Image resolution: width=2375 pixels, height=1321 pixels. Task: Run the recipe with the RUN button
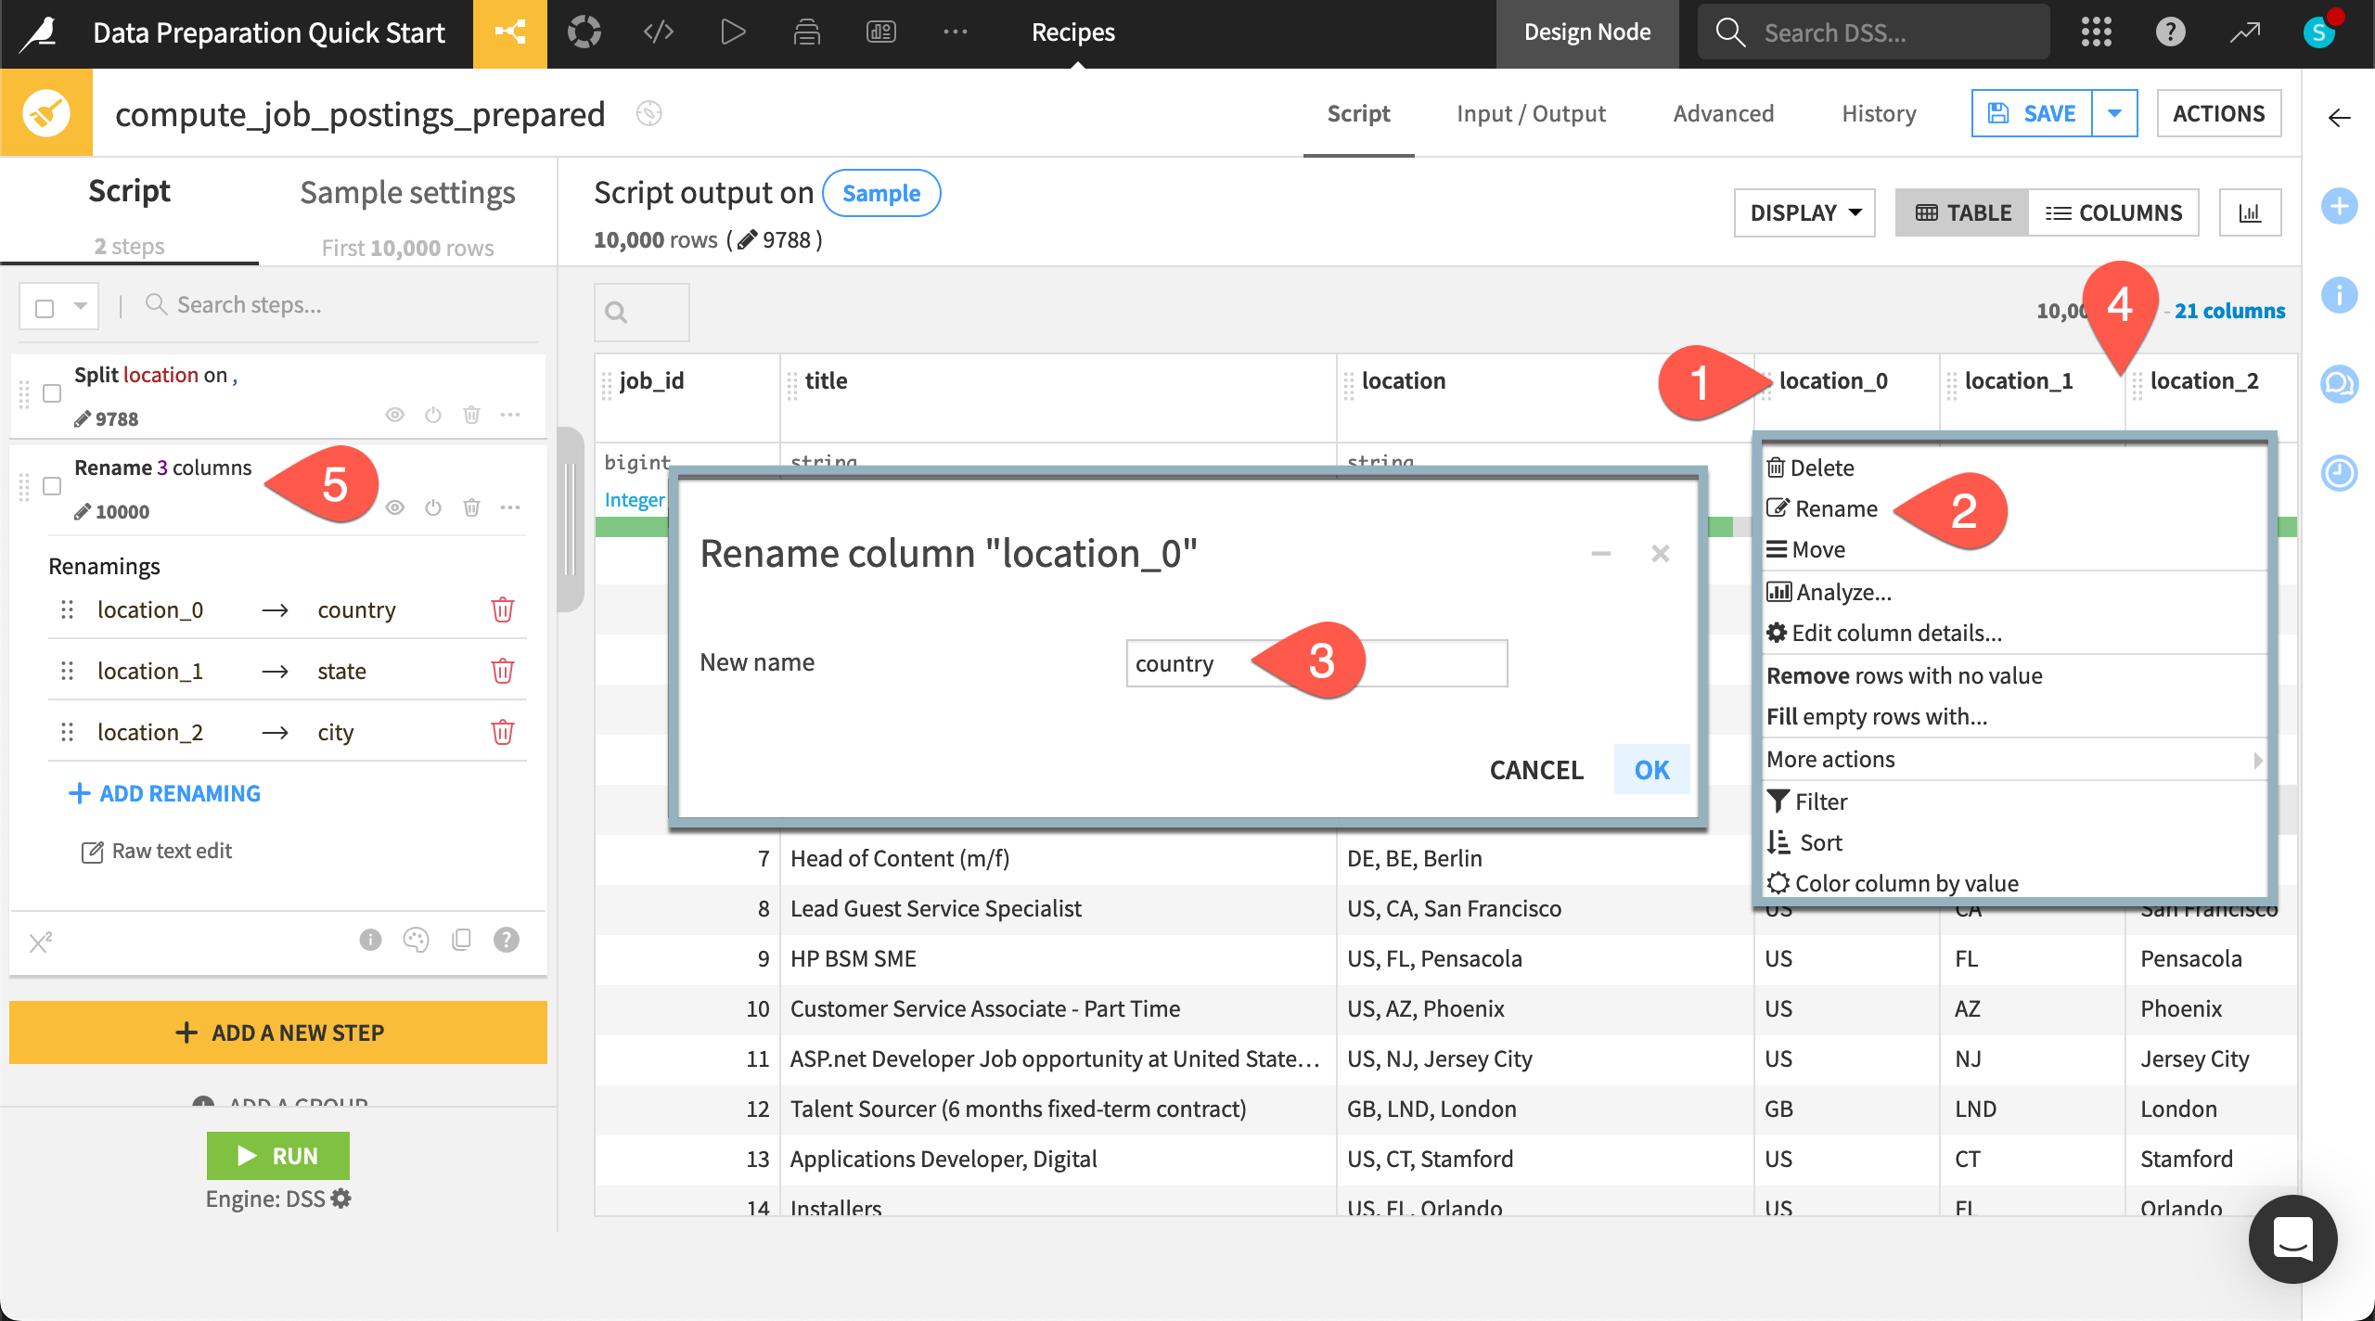[x=277, y=1155]
